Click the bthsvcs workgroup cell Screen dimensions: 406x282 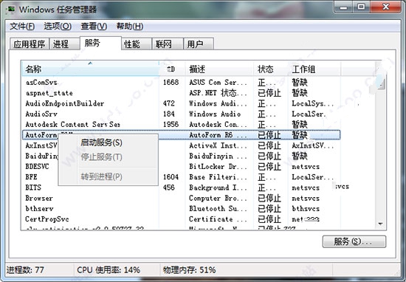(x=306, y=209)
